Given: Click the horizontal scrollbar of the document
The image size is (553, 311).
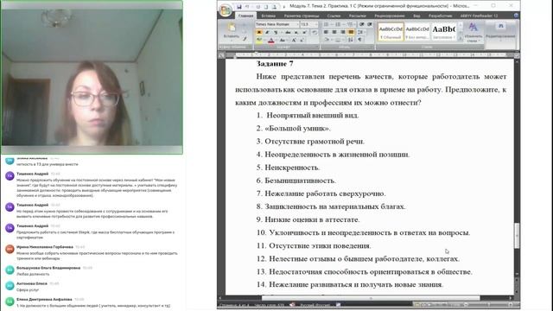Looking at the screenshot, I should [371, 298].
